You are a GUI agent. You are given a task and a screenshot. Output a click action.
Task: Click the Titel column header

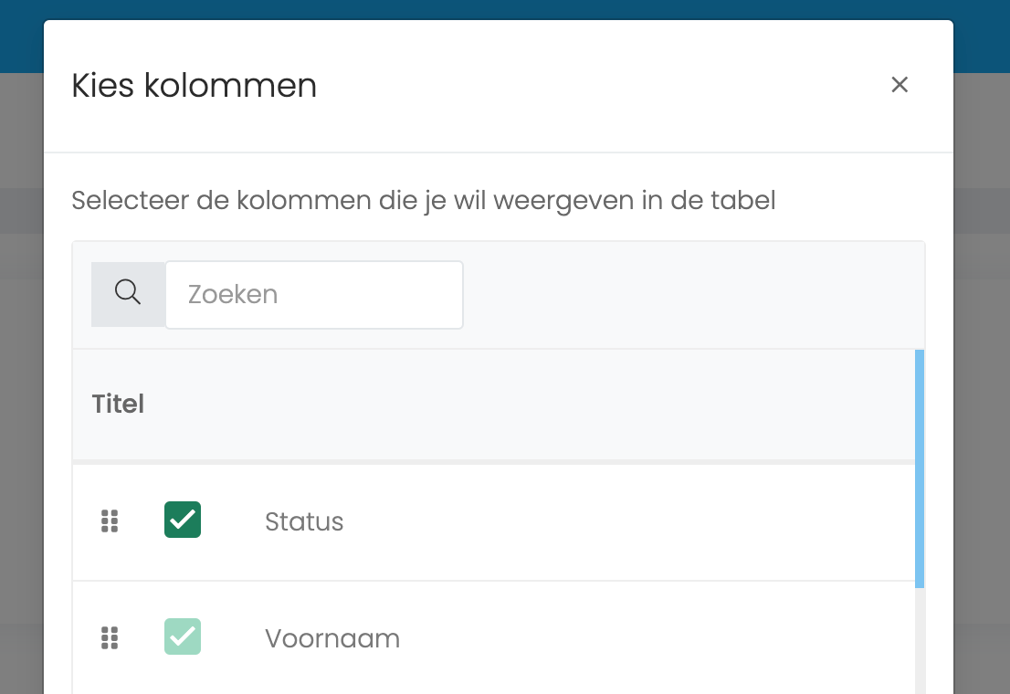(118, 404)
